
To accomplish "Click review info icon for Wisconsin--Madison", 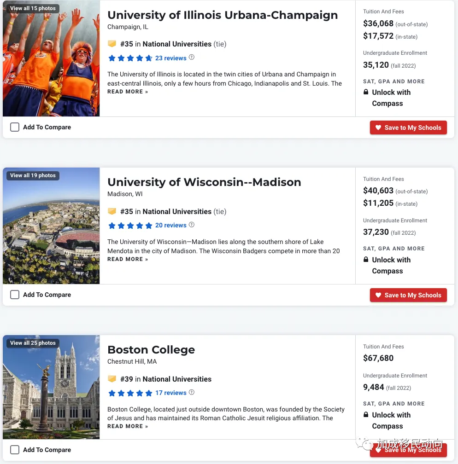I will [192, 225].
